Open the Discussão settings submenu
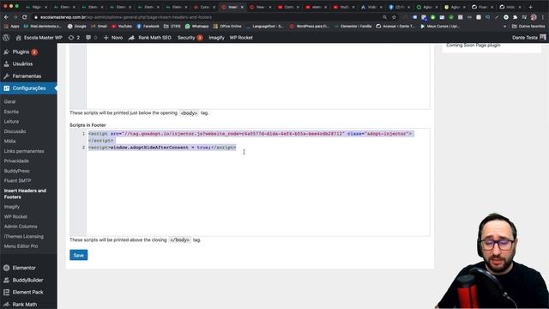This screenshot has width=549, height=309. [15, 131]
